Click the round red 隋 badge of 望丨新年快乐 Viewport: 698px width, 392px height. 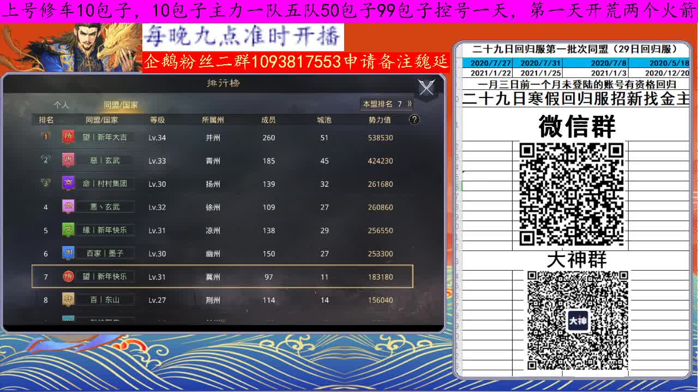(68, 277)
